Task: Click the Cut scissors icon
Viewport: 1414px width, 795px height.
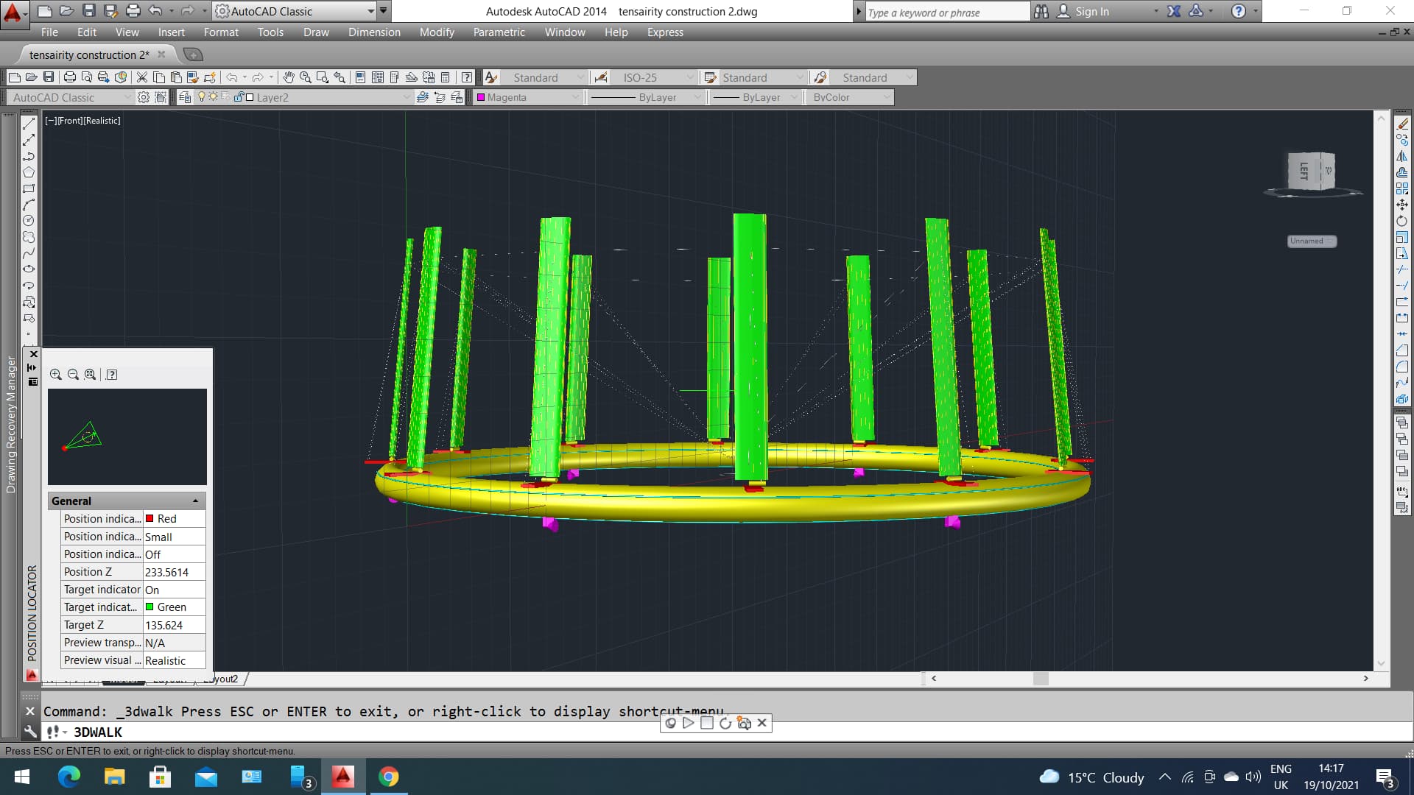Action: (142, 77)
